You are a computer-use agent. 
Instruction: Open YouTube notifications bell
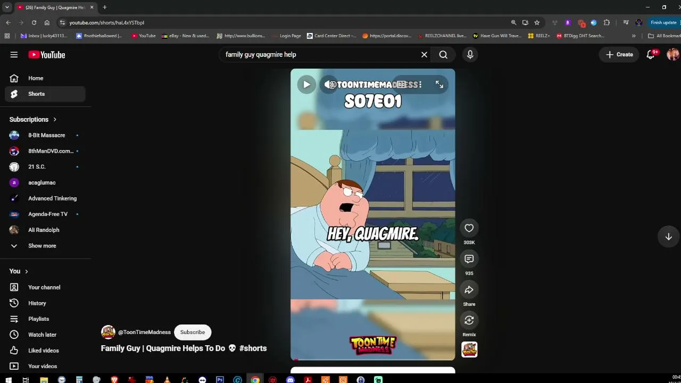tap(650, 55)
